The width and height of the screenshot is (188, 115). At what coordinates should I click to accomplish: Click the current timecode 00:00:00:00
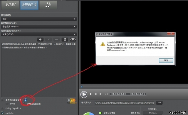pyautogui.click(x=119, y=94)
